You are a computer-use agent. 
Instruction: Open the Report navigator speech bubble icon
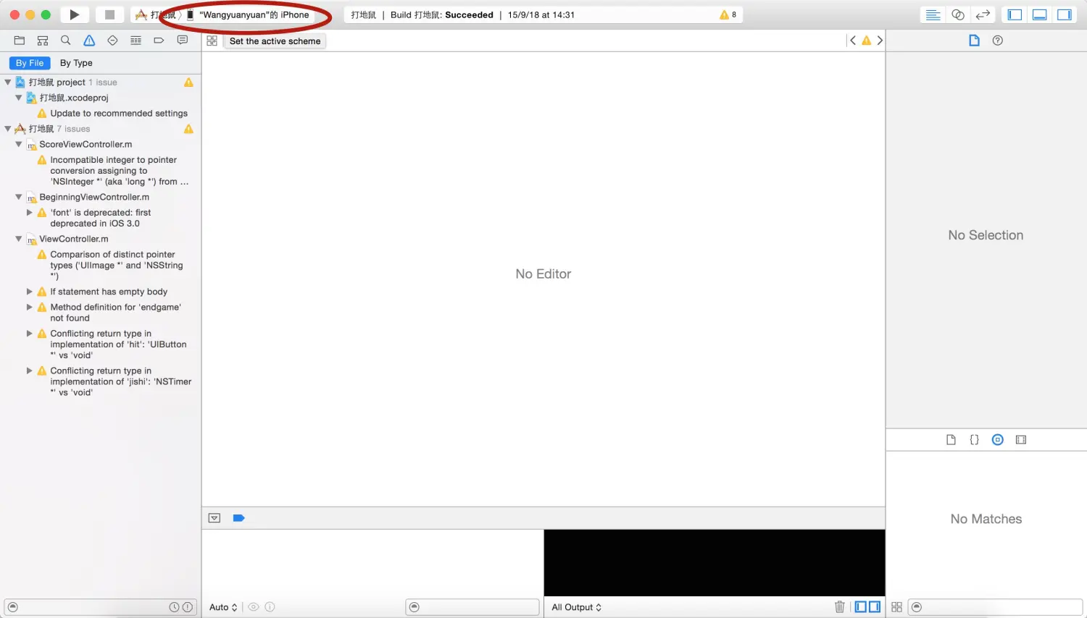183,41
